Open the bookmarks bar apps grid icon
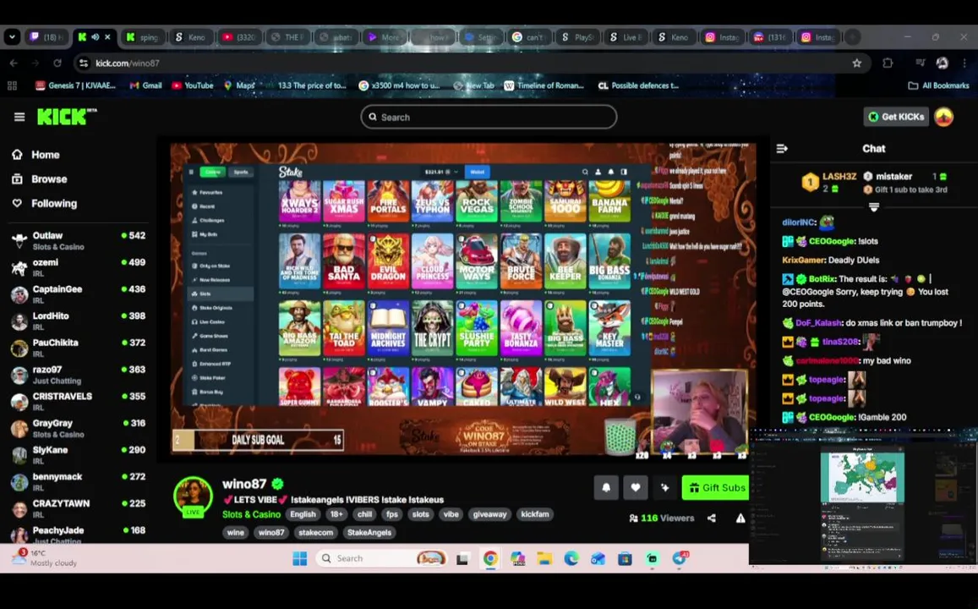 pos(12,85)
